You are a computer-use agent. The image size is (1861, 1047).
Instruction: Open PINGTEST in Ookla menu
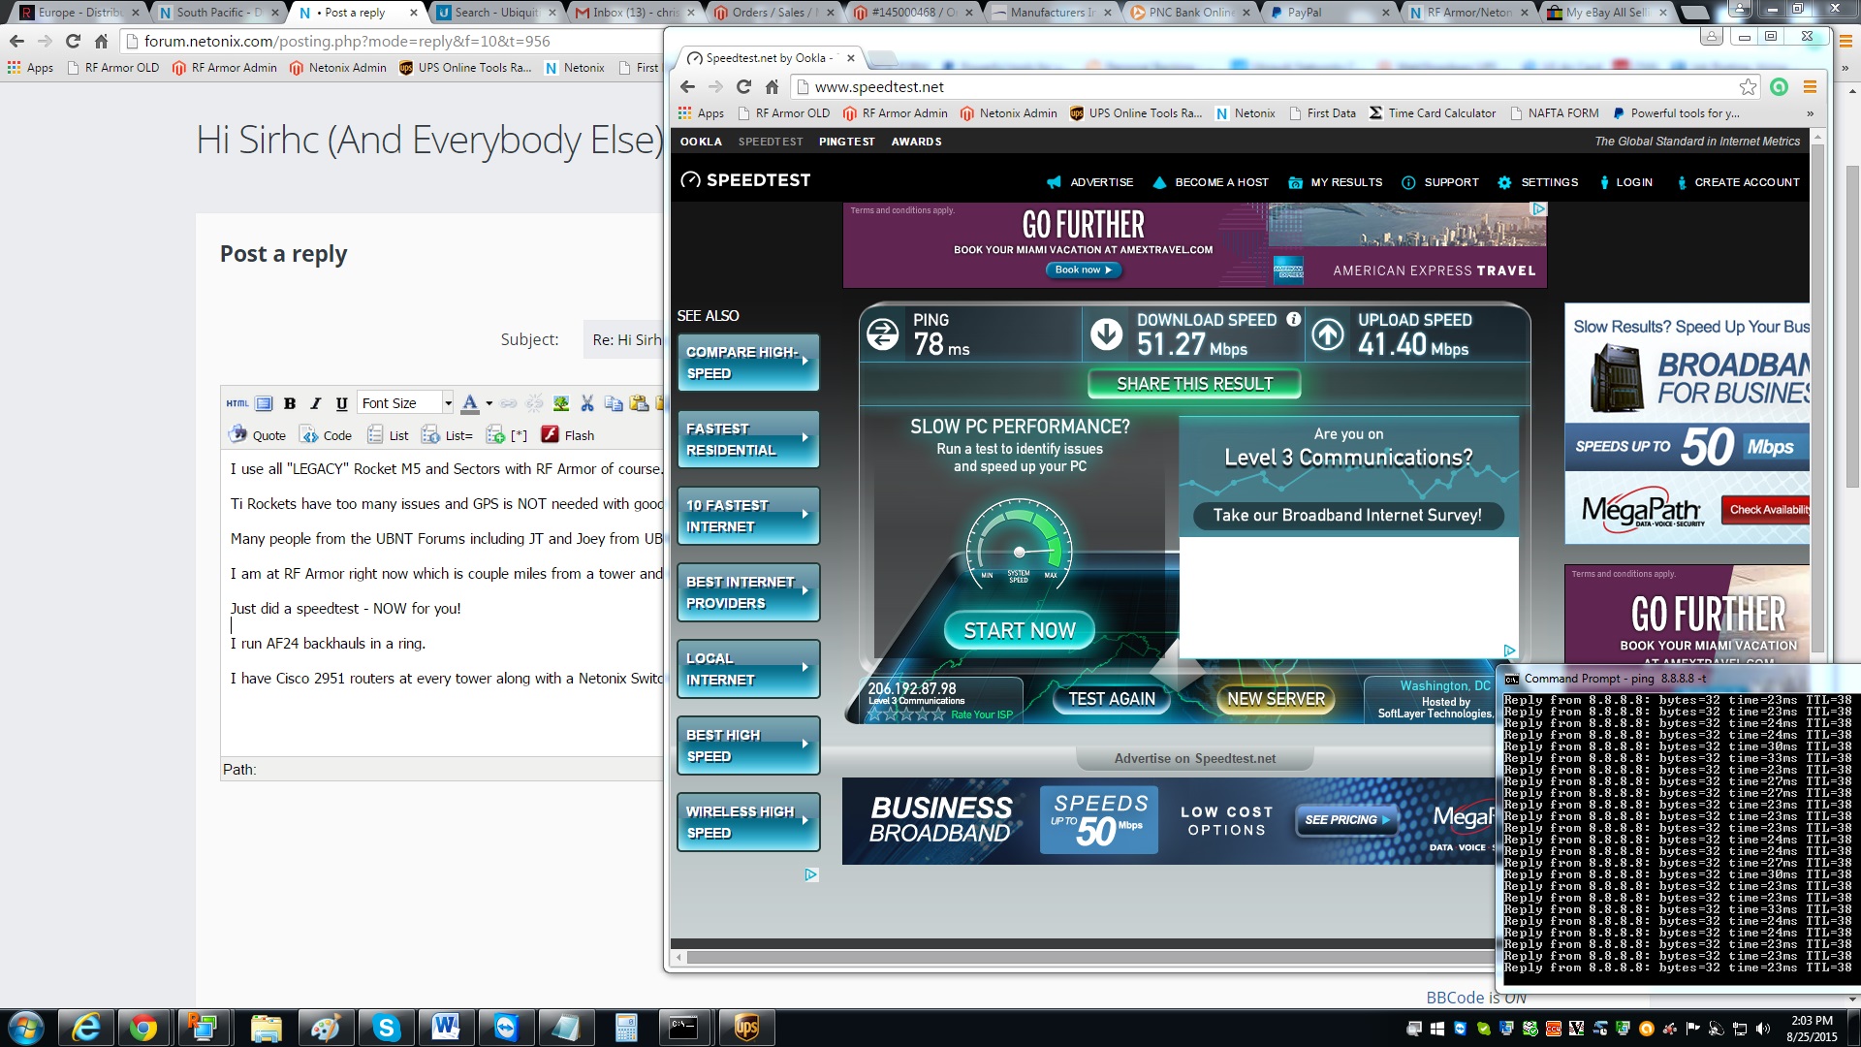[846, 142]
